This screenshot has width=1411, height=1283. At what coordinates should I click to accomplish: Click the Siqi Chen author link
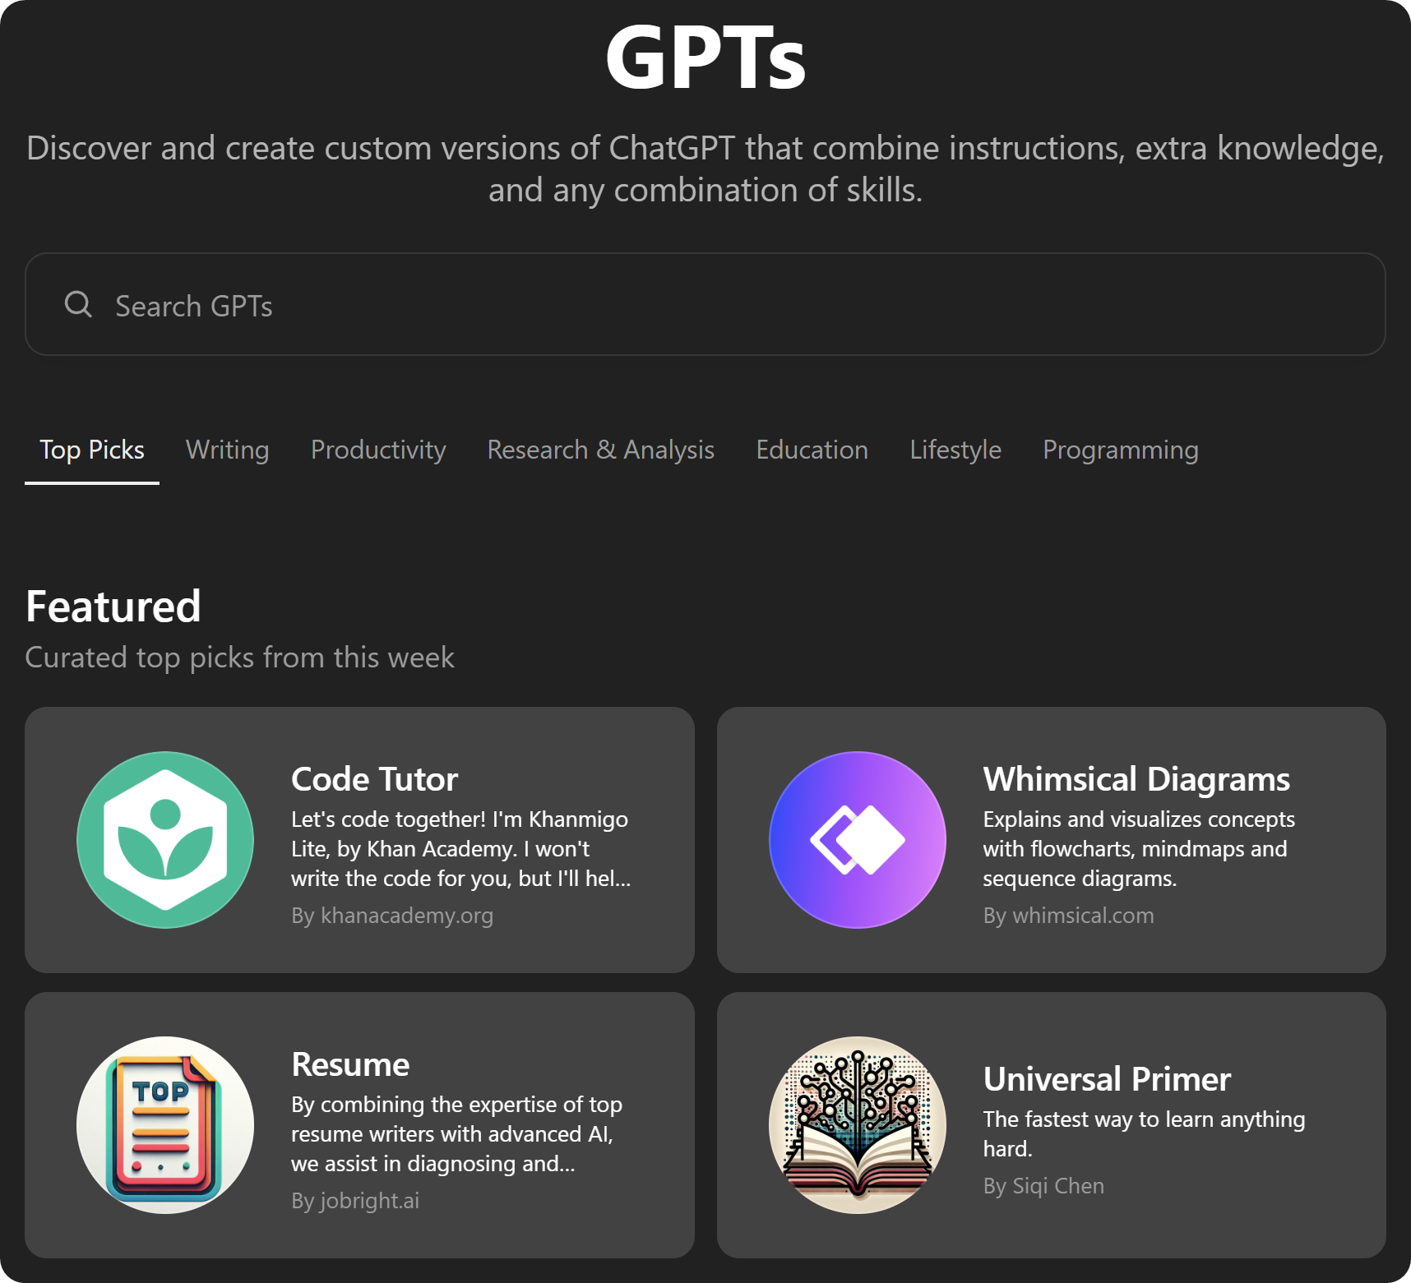[1043, 1185]
